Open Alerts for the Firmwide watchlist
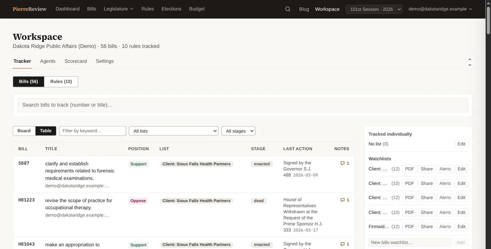This screenshot has width=491, height=249. (x=445, y=227)
